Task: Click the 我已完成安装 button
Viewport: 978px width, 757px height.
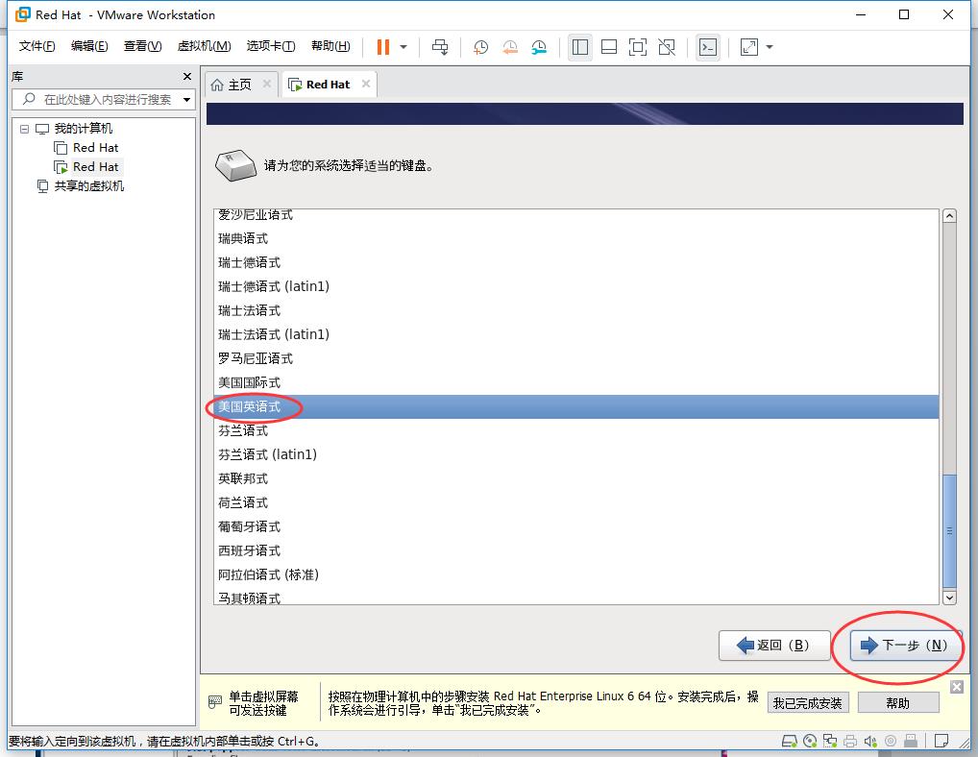Action: (808, 703)
